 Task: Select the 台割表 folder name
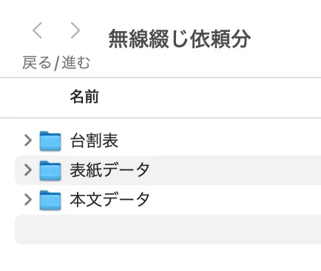tap(94, 141)
